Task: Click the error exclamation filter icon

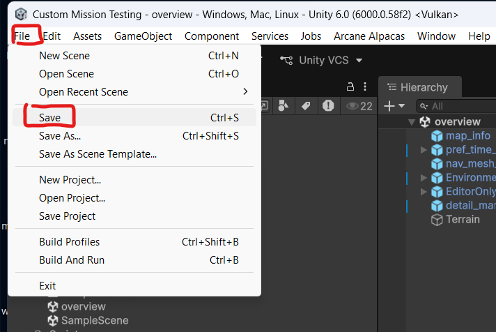Action: [328, 105]
